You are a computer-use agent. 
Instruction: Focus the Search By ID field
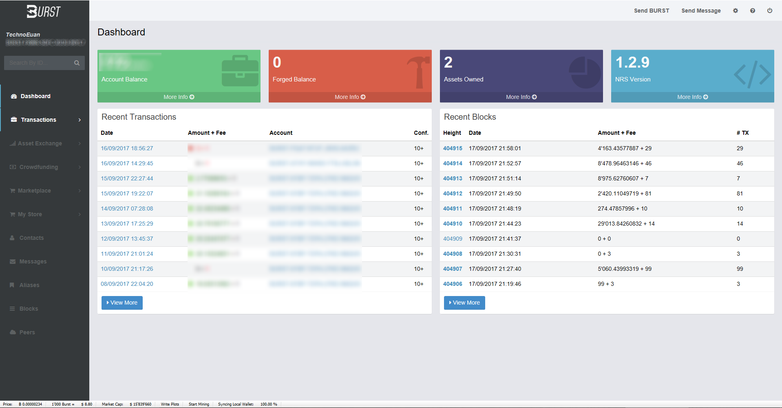pyautogui.click(x=39, y=63)
